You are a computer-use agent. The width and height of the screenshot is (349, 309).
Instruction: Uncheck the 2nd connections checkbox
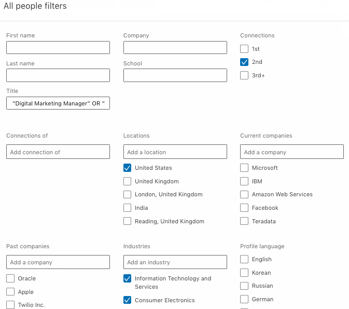244,62
